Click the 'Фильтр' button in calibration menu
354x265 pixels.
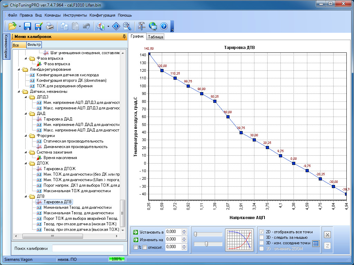(x=34, y=45)
